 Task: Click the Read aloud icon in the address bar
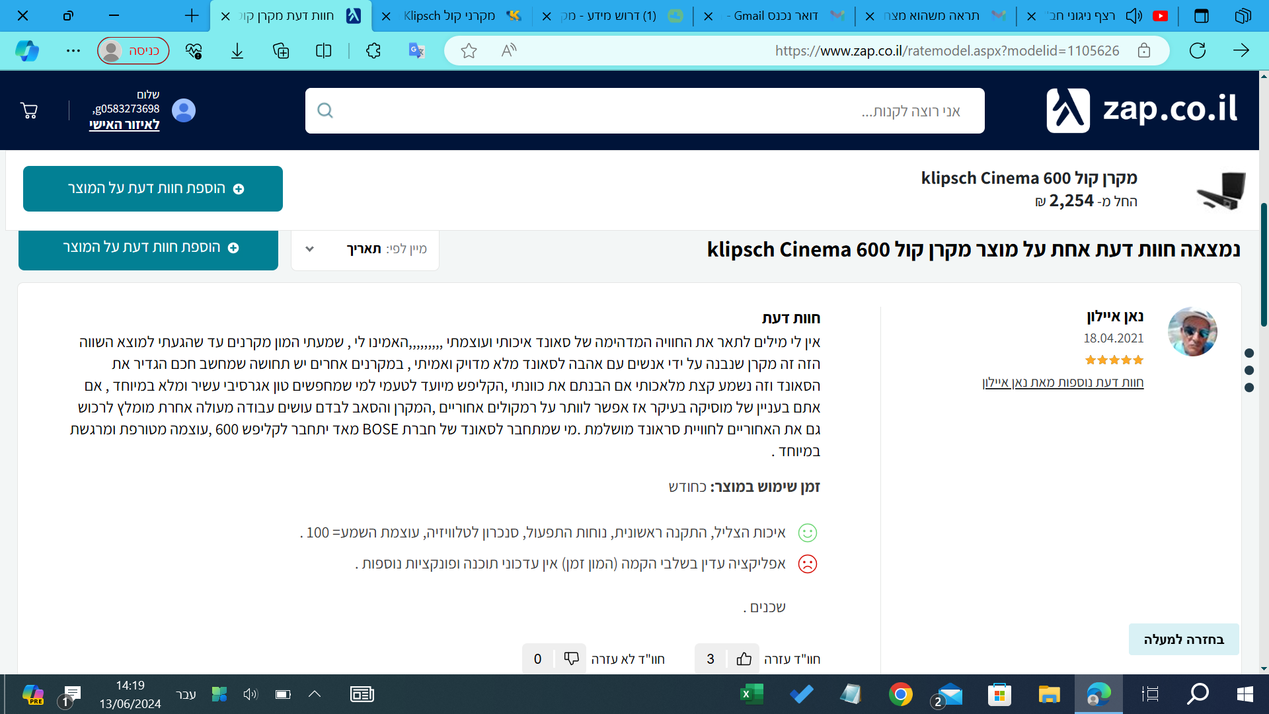click(508, 50)
